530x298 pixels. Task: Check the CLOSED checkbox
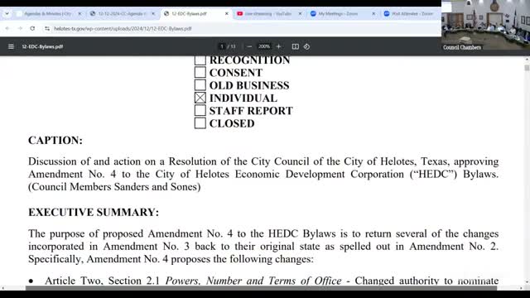pyautogui.click(x=200, y=123)
